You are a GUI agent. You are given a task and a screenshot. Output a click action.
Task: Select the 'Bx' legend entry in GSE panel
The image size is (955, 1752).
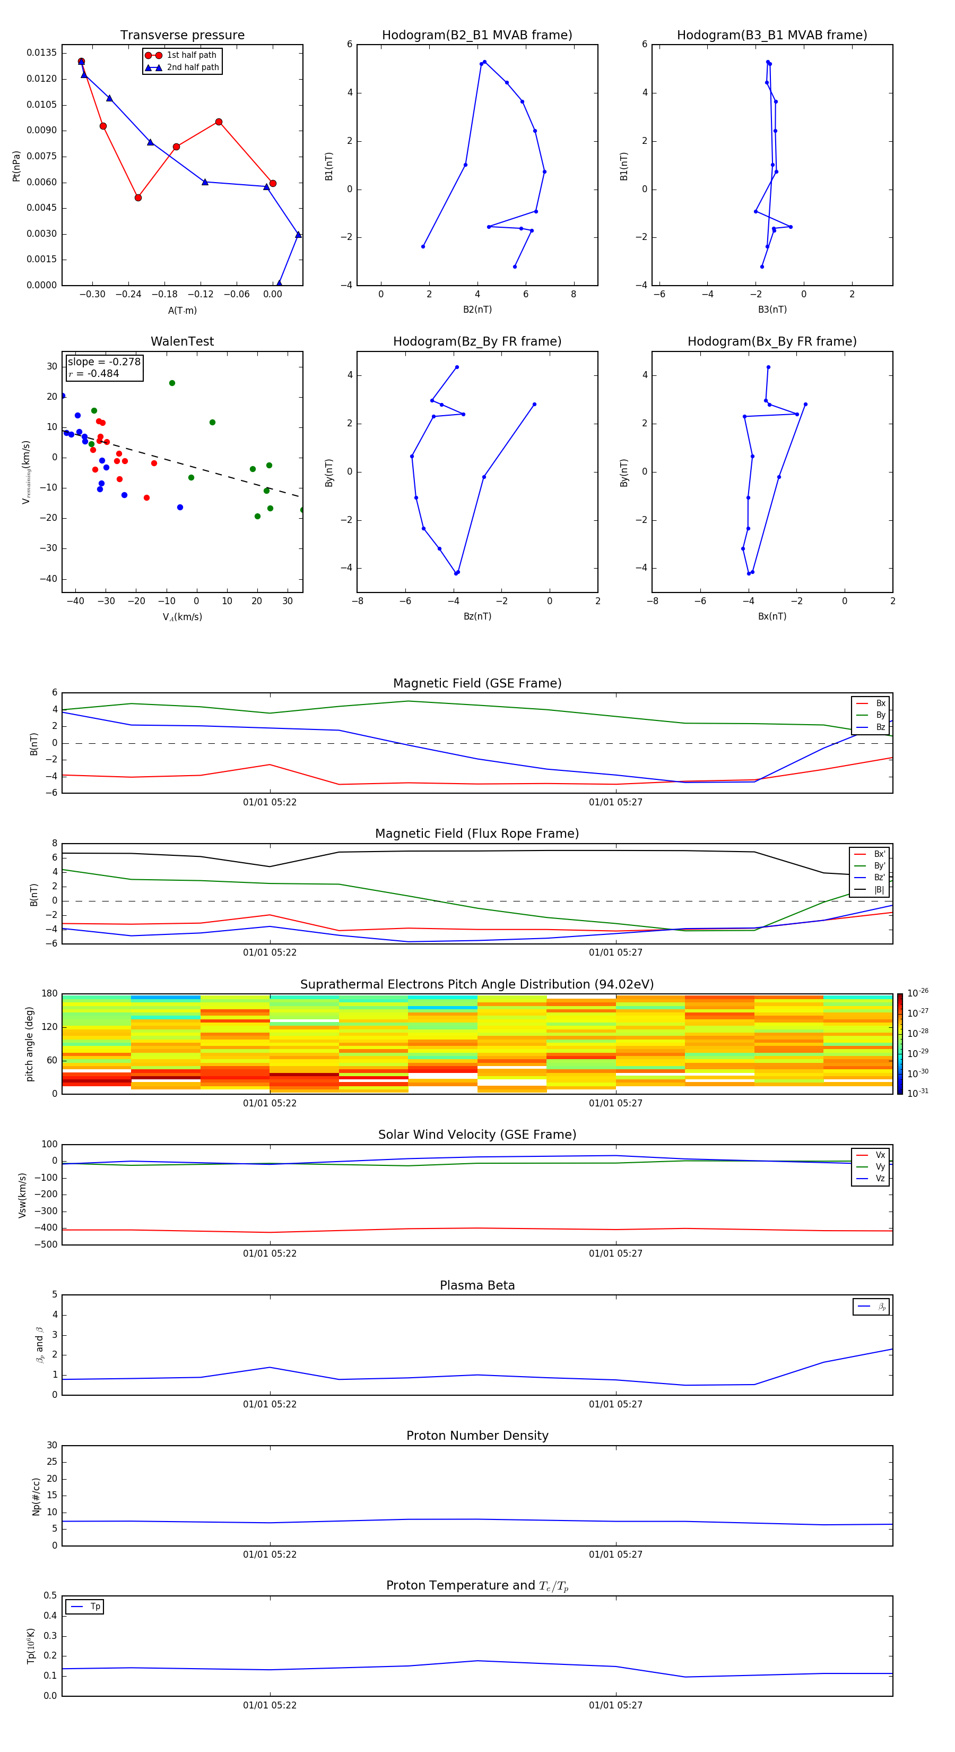[871, 703]
